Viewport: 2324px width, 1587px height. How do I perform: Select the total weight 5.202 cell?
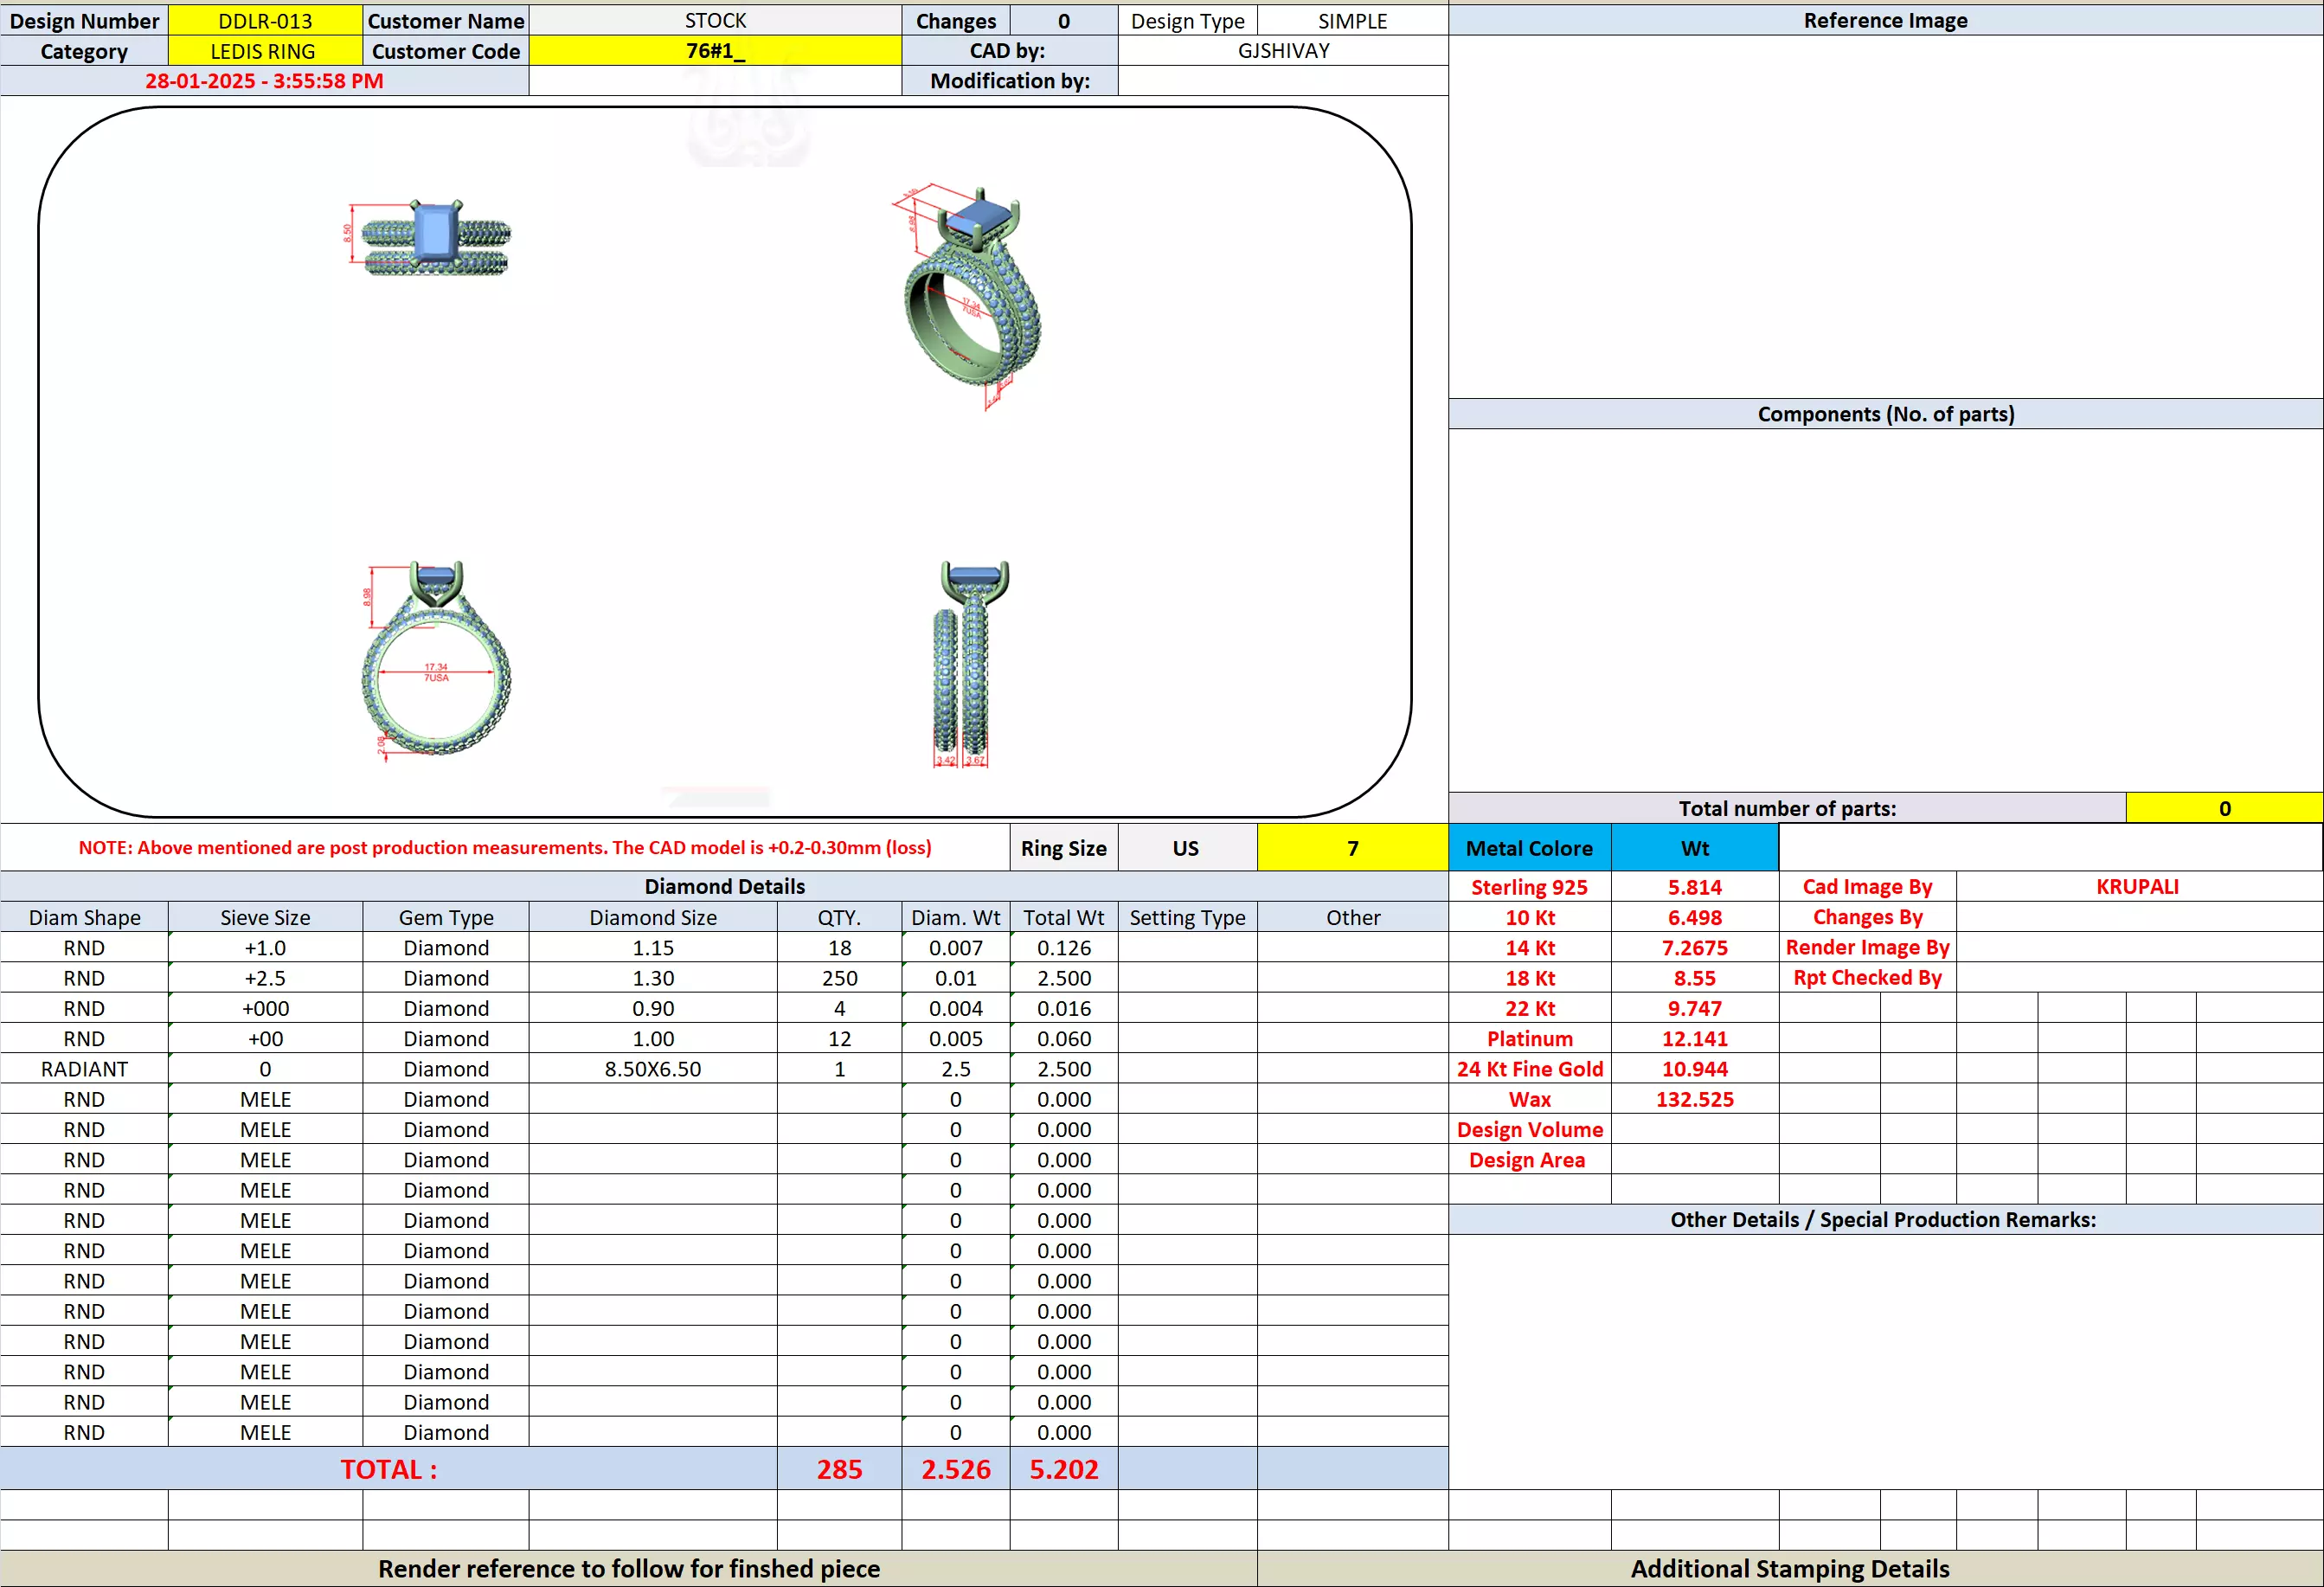pyautogui.click(x=1063, y=1469)
